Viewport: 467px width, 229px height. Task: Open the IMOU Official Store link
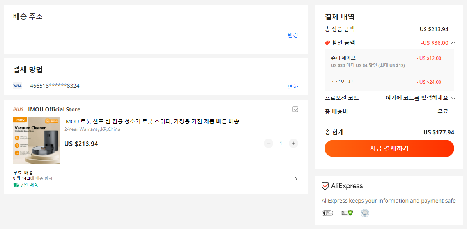[54, 109]
